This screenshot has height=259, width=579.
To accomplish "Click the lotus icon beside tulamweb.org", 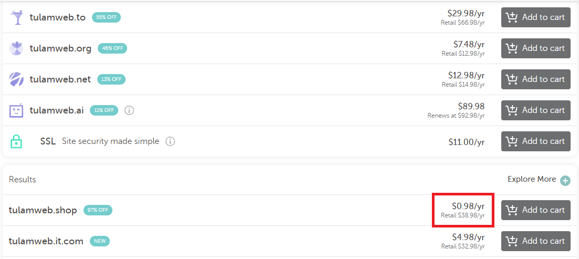I will click(x=16, y=48).
